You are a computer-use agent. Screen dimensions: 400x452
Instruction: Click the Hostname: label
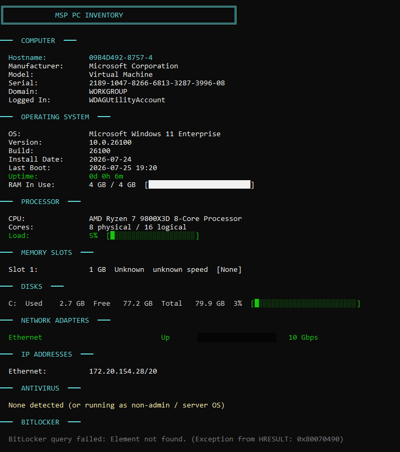pyautogui.click(x=27, y=58)
